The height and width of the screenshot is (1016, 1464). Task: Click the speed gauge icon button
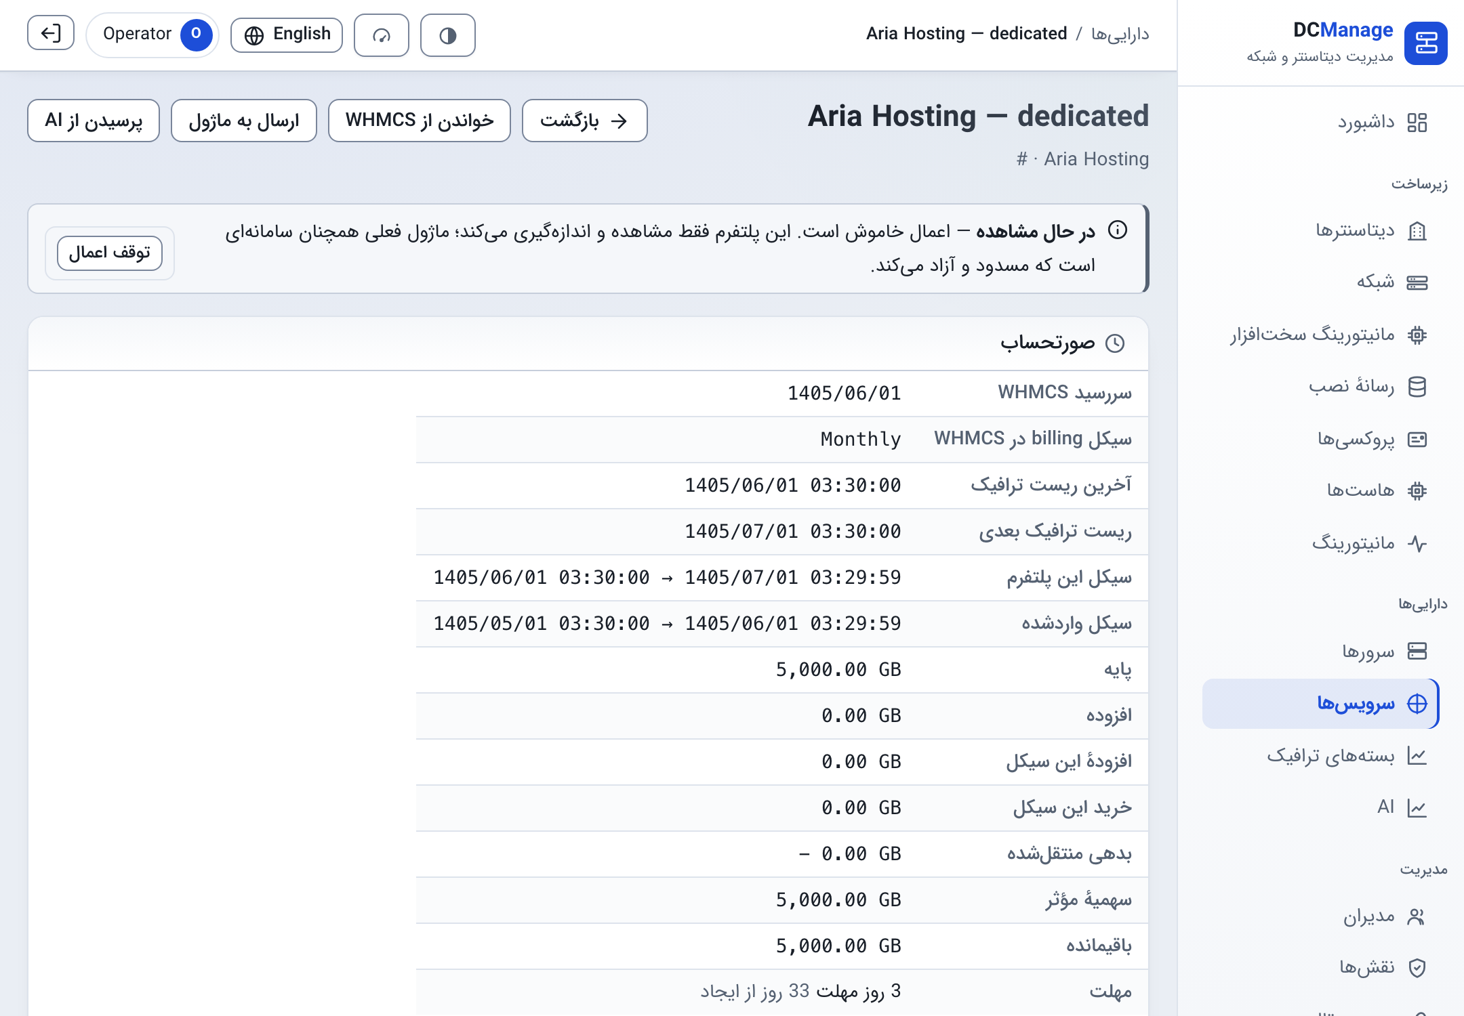382,35
